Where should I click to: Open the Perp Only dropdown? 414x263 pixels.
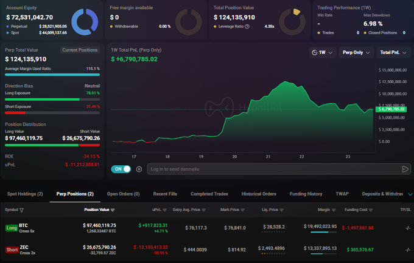[x=356, y=52]
